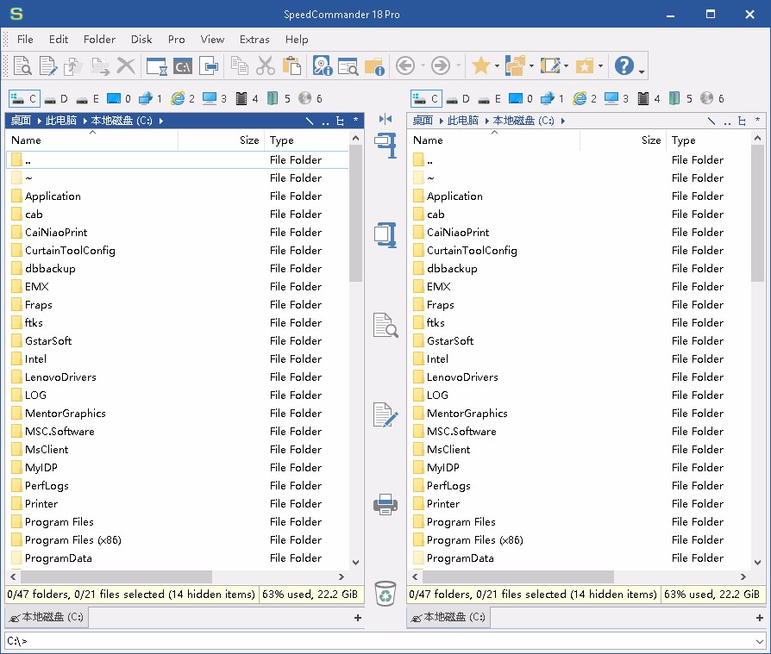Expand the favorites star dropdown arrow
The height and width of the screenshot is (654, 771).
497,66
